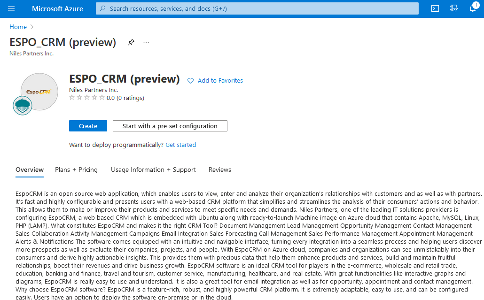
Task: Click the Home breadcrumb link
Action: click(18, 27)
